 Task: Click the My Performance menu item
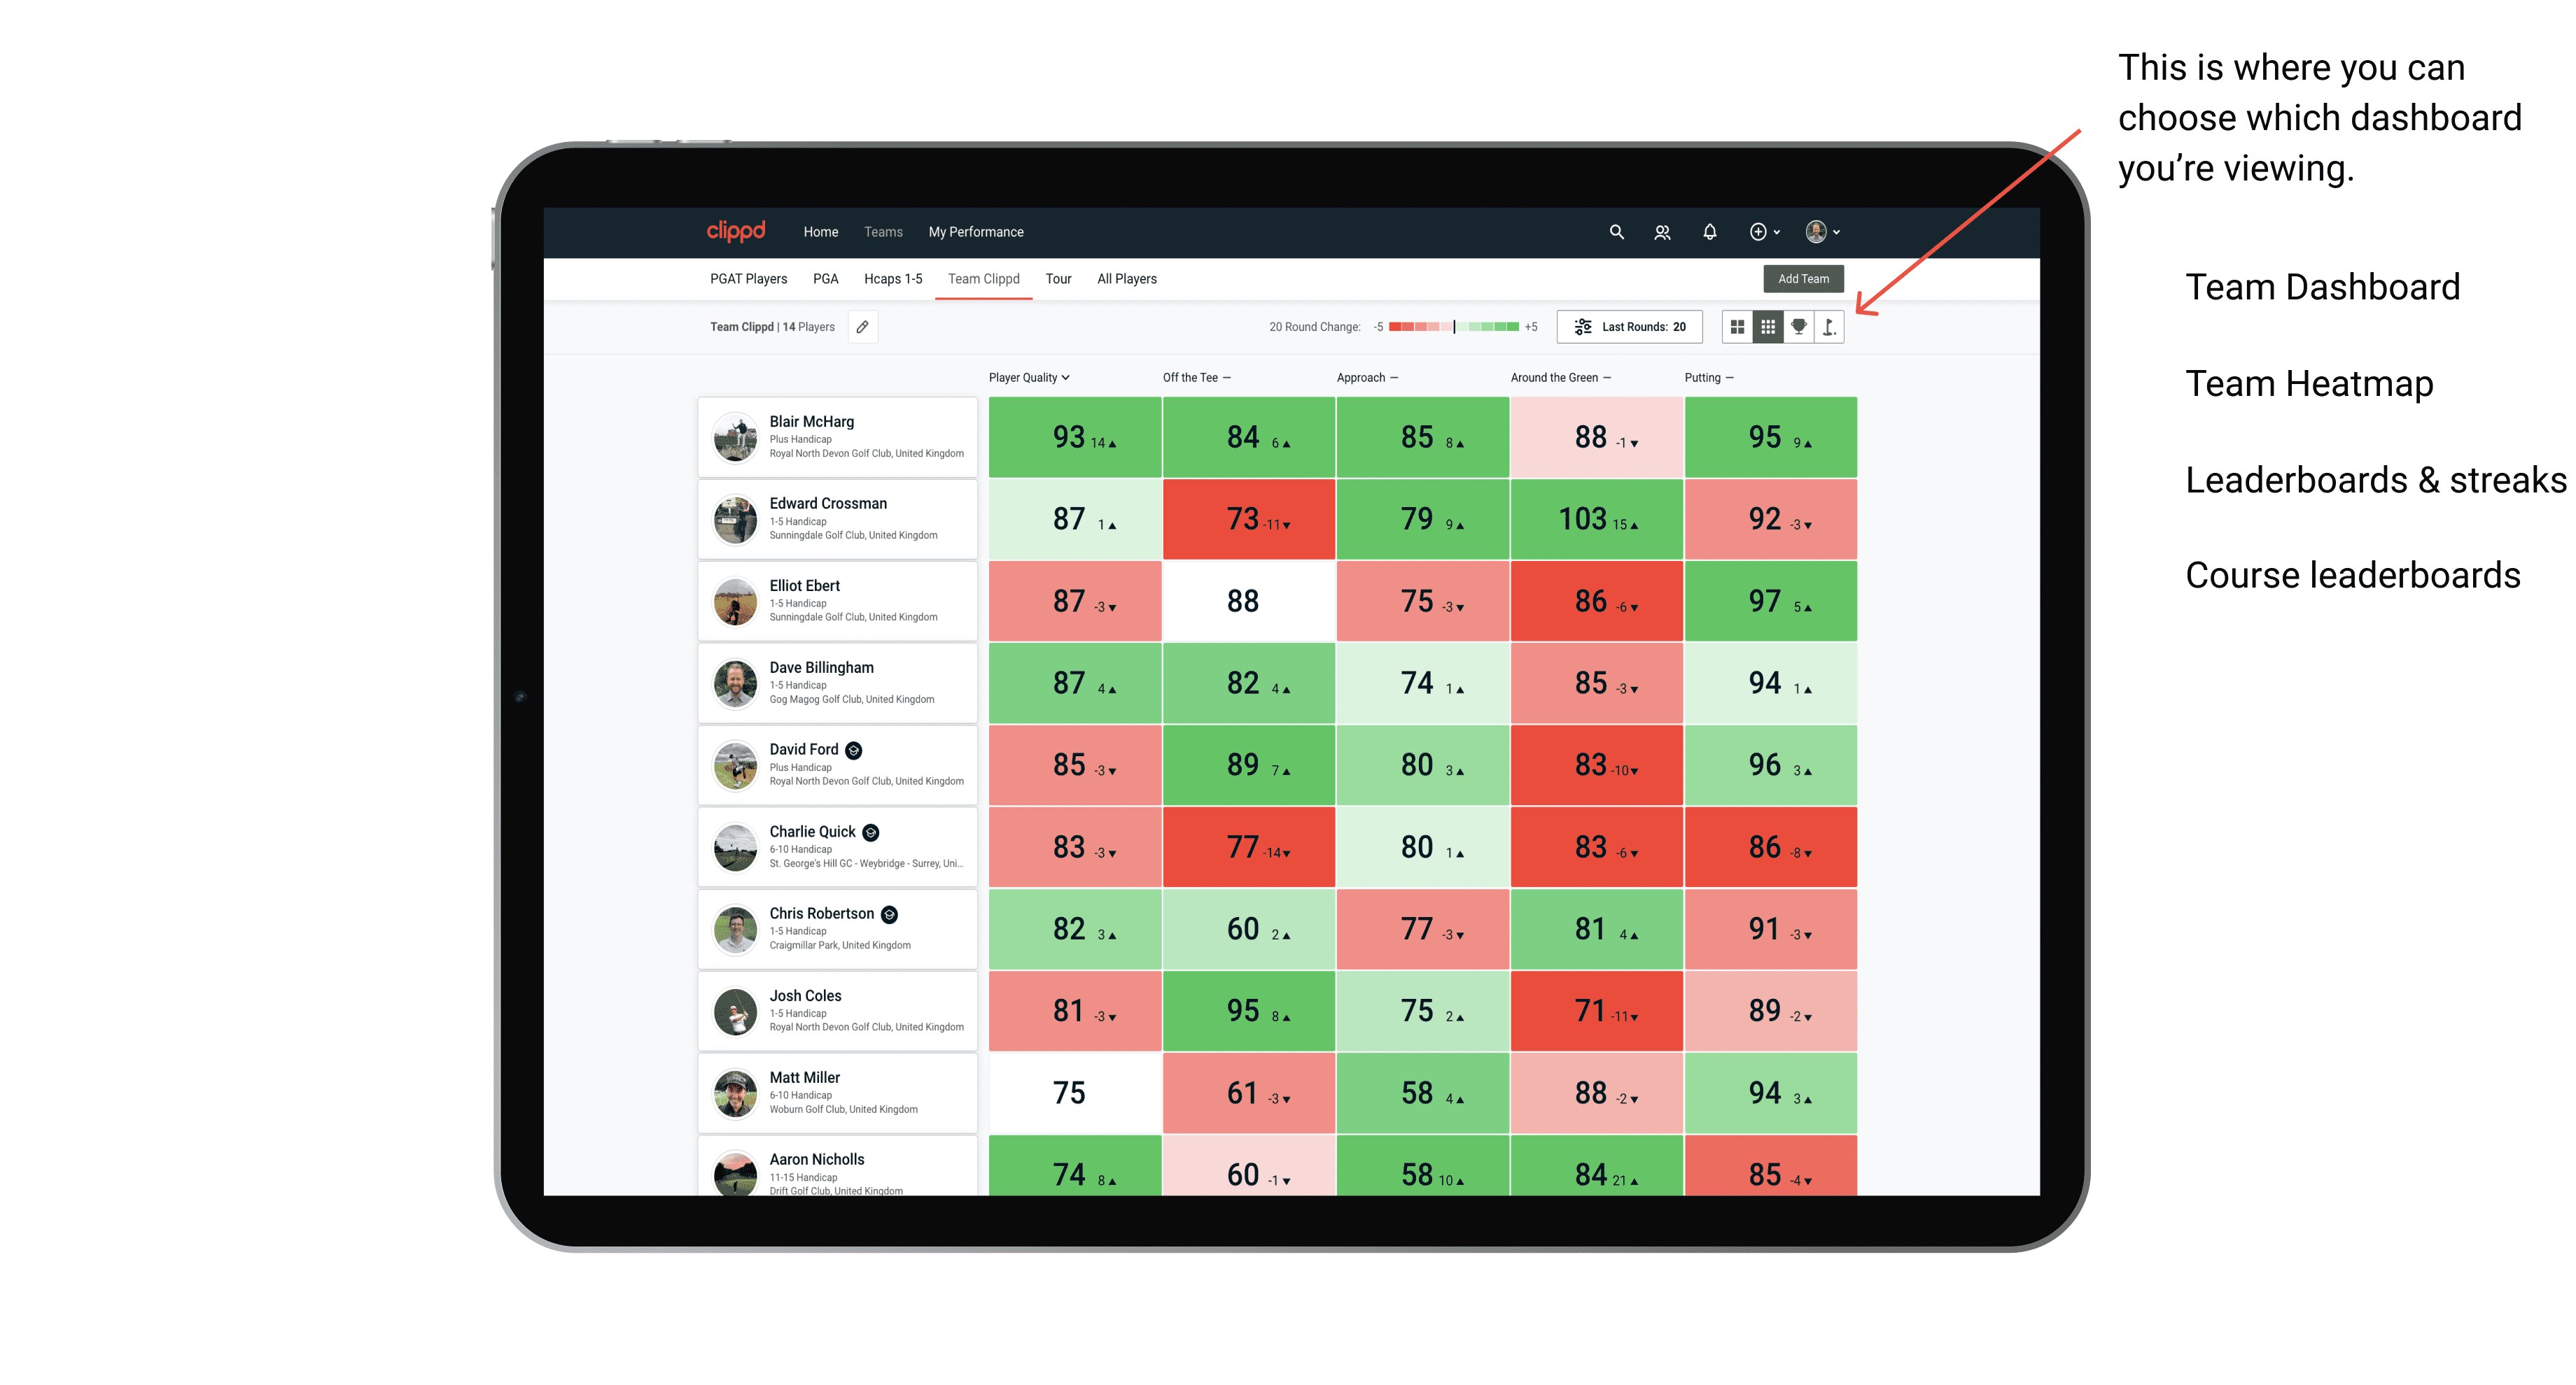point(976,232)
